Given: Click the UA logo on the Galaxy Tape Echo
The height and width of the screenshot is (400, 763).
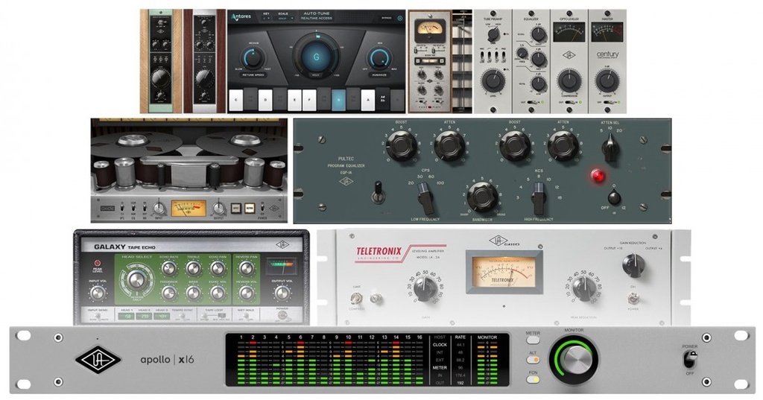Looking at the screenshot, I should click(x=282, y=245).
